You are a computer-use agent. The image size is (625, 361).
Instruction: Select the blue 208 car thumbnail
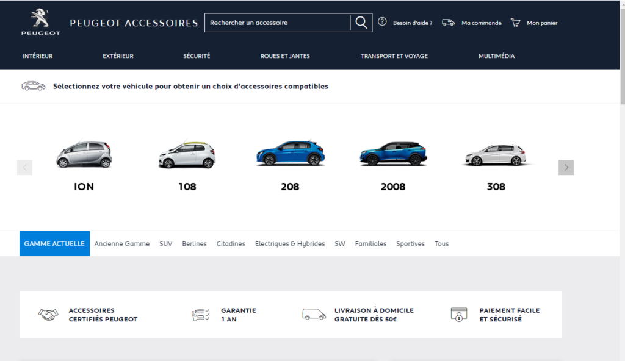[x=290, y=153]
